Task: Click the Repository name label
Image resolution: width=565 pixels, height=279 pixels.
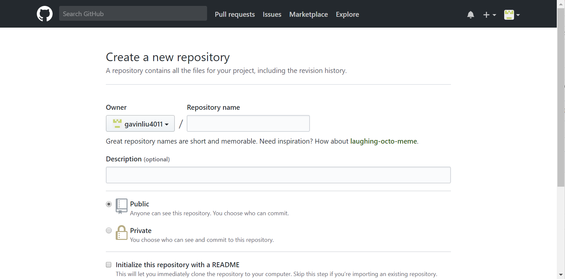Action: click(x=213, y=107)
